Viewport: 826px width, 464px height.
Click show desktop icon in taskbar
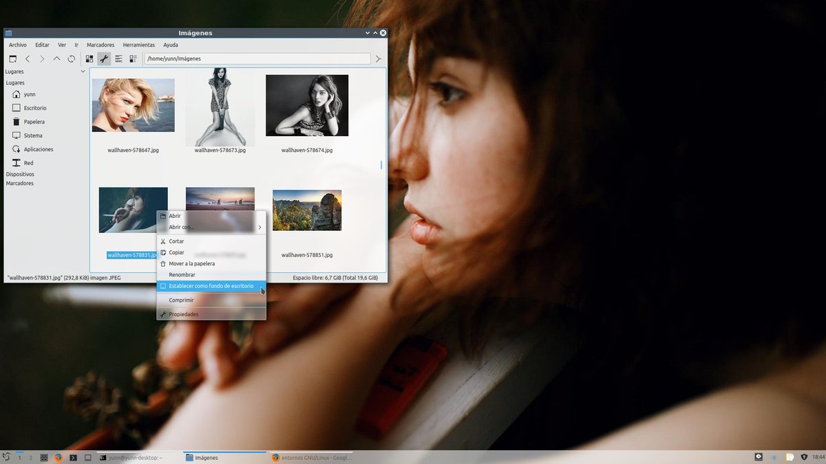click(87, 457)
